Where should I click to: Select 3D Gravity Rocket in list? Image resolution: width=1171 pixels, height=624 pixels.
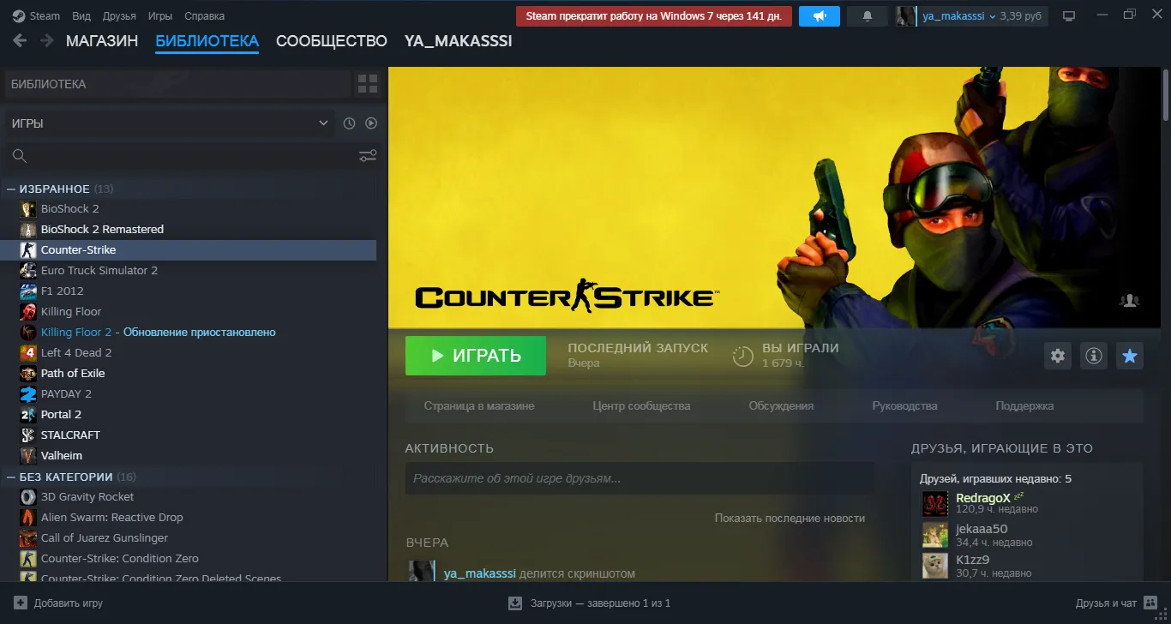point(189,496)
